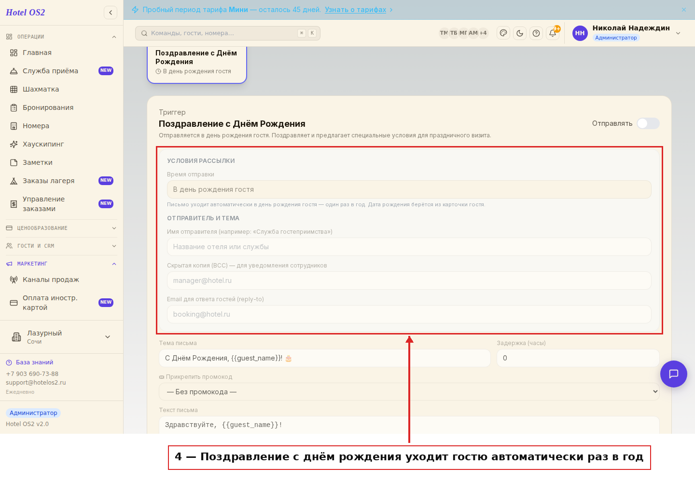
Task: Open notifications bell
Action: [x=553, y=33]
